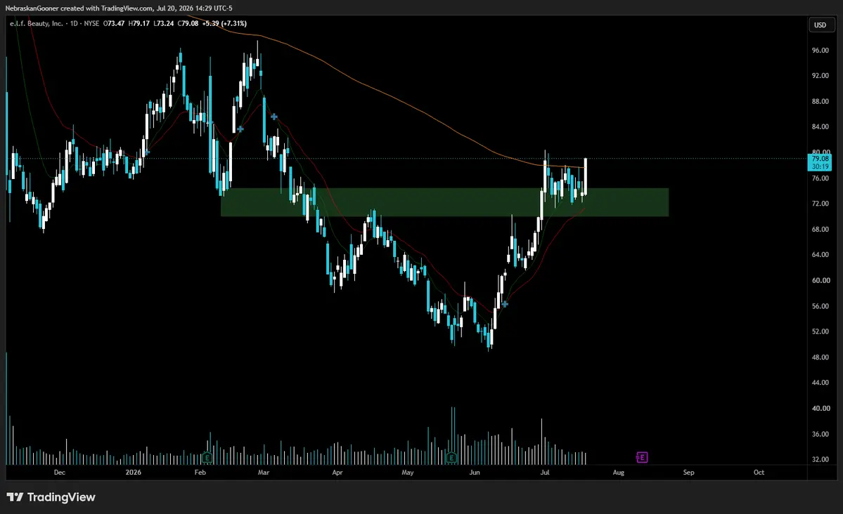The width and height of the screenshot is (843, 514).
Task: Click the Dec label on the time axis
Action: tap(60, 473)
